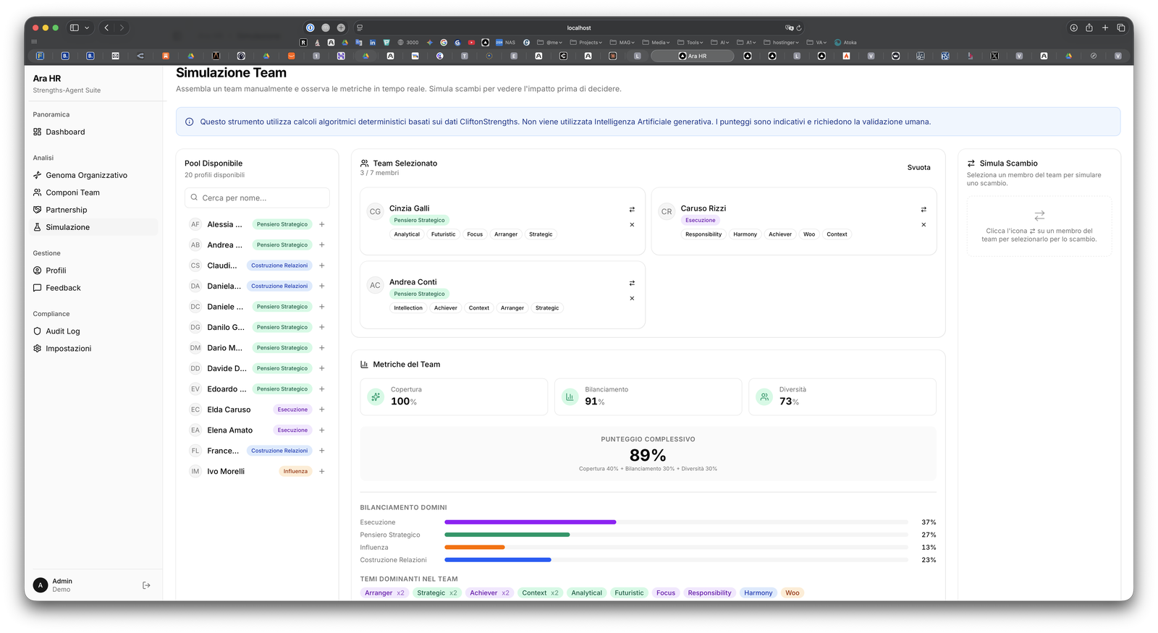Show Safari tab overview
Viewport: 1158px width, 633px height.
[1121, 27]
